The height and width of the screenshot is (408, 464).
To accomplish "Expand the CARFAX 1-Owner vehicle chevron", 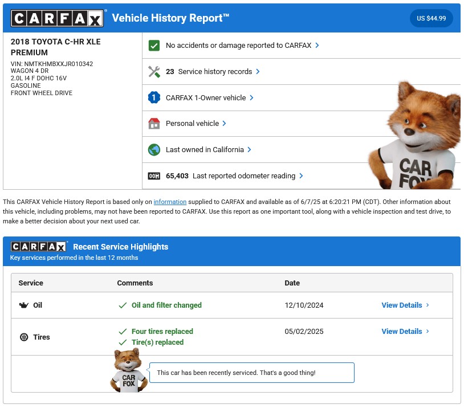I will tap(251, 97).
